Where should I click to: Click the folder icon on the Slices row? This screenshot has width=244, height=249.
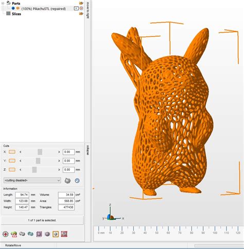[81, 13]
